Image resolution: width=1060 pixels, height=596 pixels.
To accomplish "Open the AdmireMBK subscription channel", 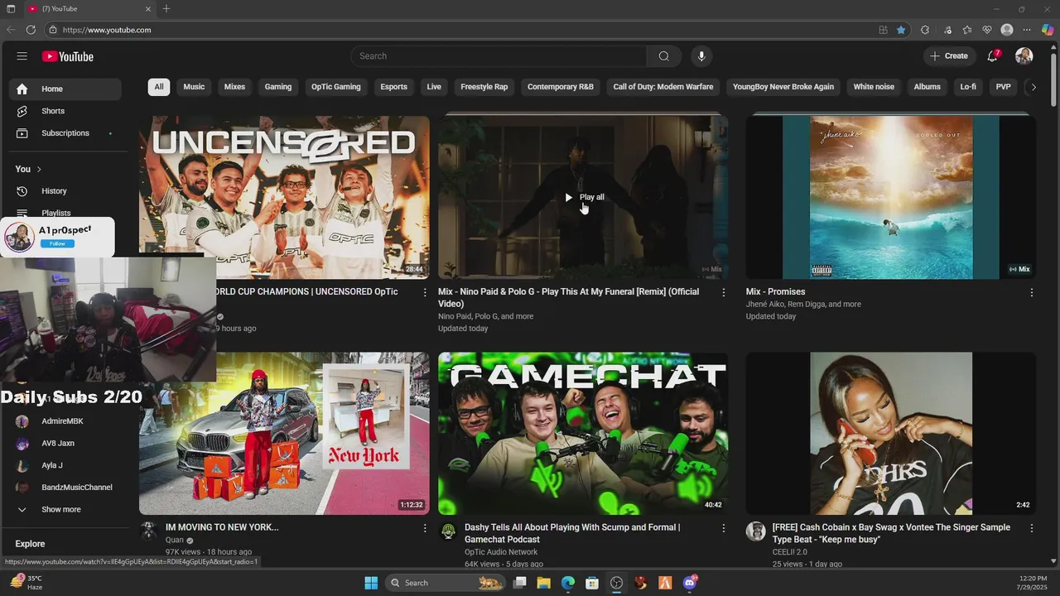I will (62, 421).
